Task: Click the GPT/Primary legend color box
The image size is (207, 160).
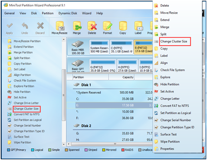Action: [x=9, y=150]
